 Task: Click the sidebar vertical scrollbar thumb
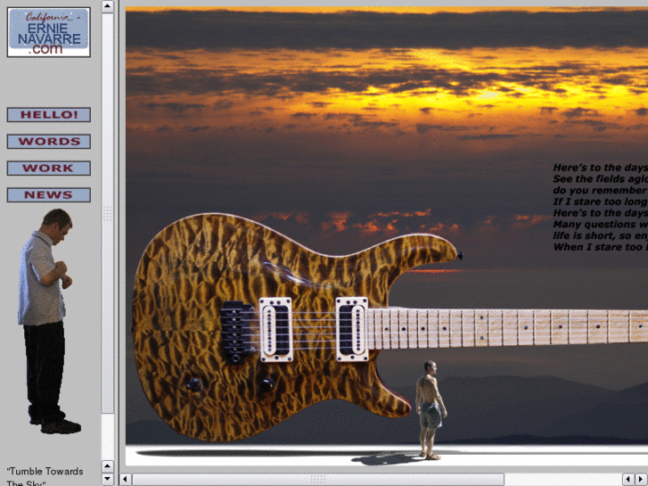click(108, 213)
